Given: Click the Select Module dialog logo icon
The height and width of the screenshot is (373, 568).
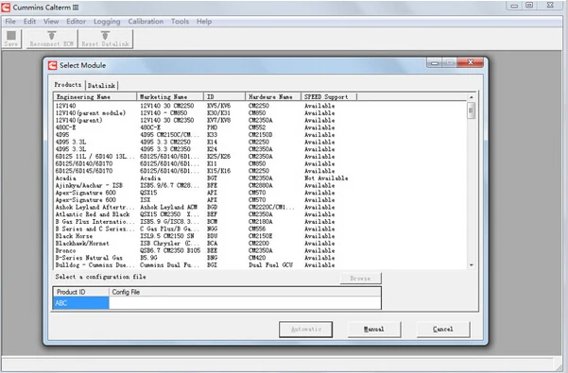Looking at the screenshot, I should tap(53, 65).
